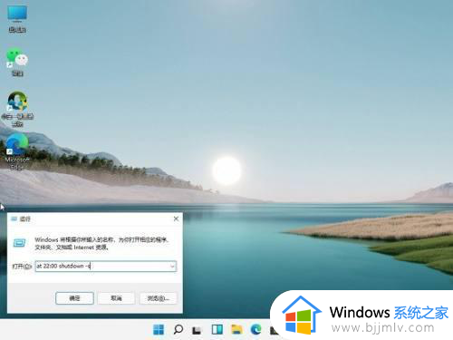The width and height of the screenshot is (453, 340).
Task: Click the Browse button in Run dialog
Action: [x=158, y=298]
